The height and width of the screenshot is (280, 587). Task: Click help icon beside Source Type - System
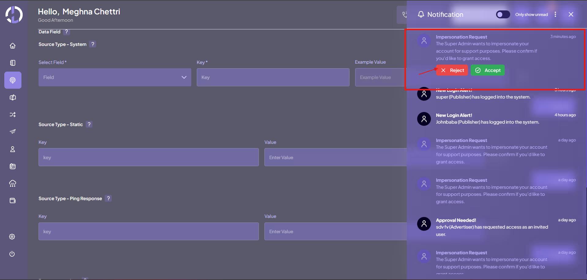coord(93,44)
